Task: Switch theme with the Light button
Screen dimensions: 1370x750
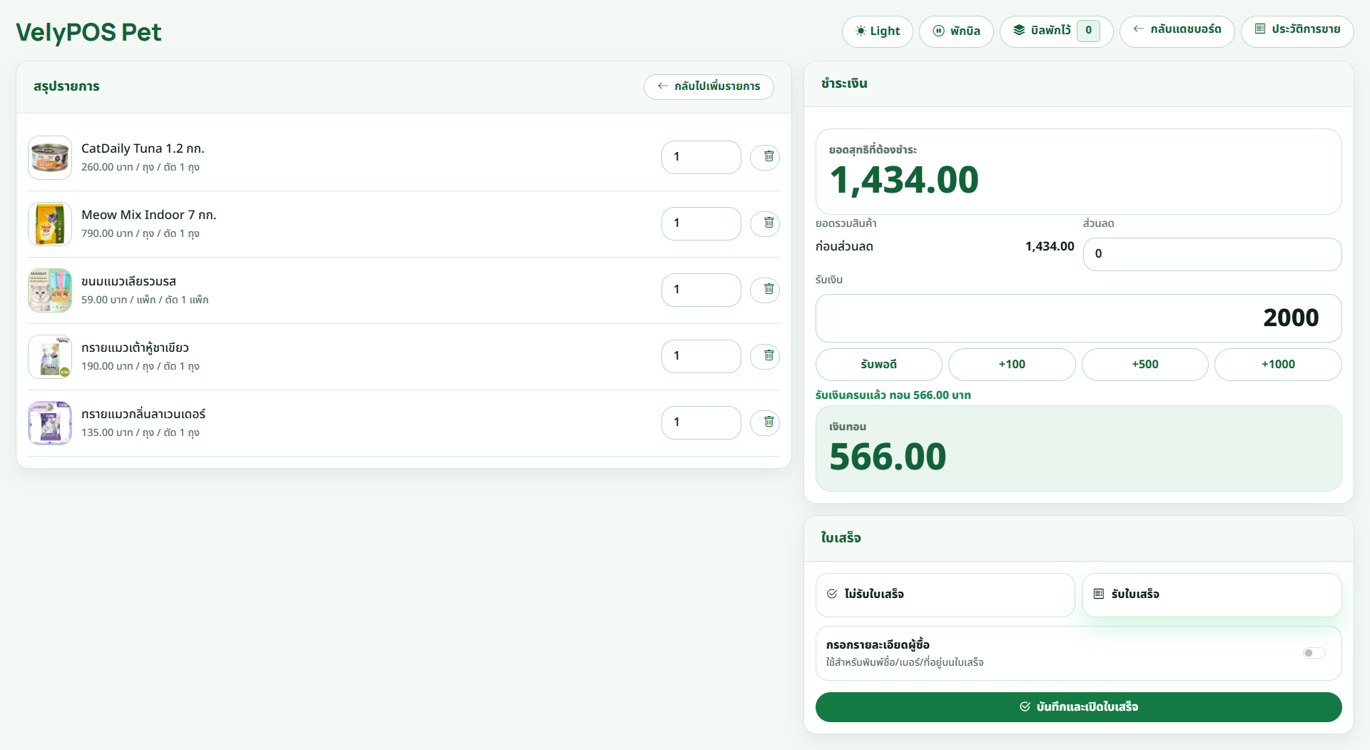Action: tap(877, 31)
